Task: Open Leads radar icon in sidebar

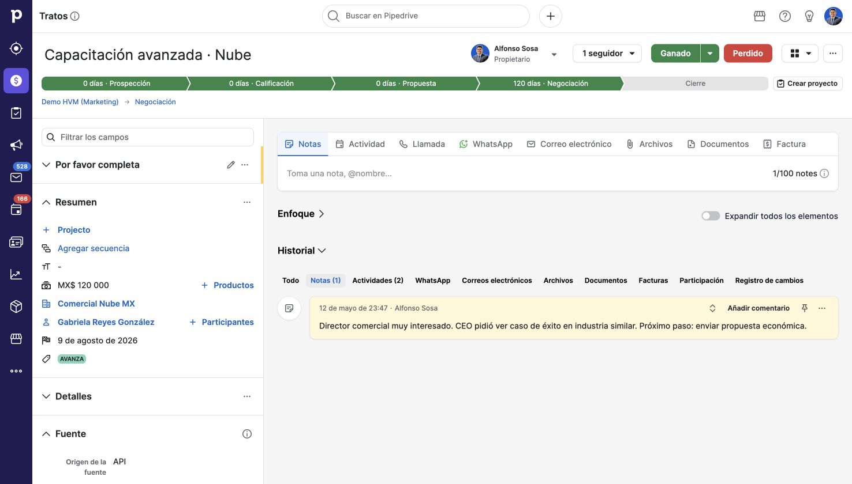Action: (16, 48)
